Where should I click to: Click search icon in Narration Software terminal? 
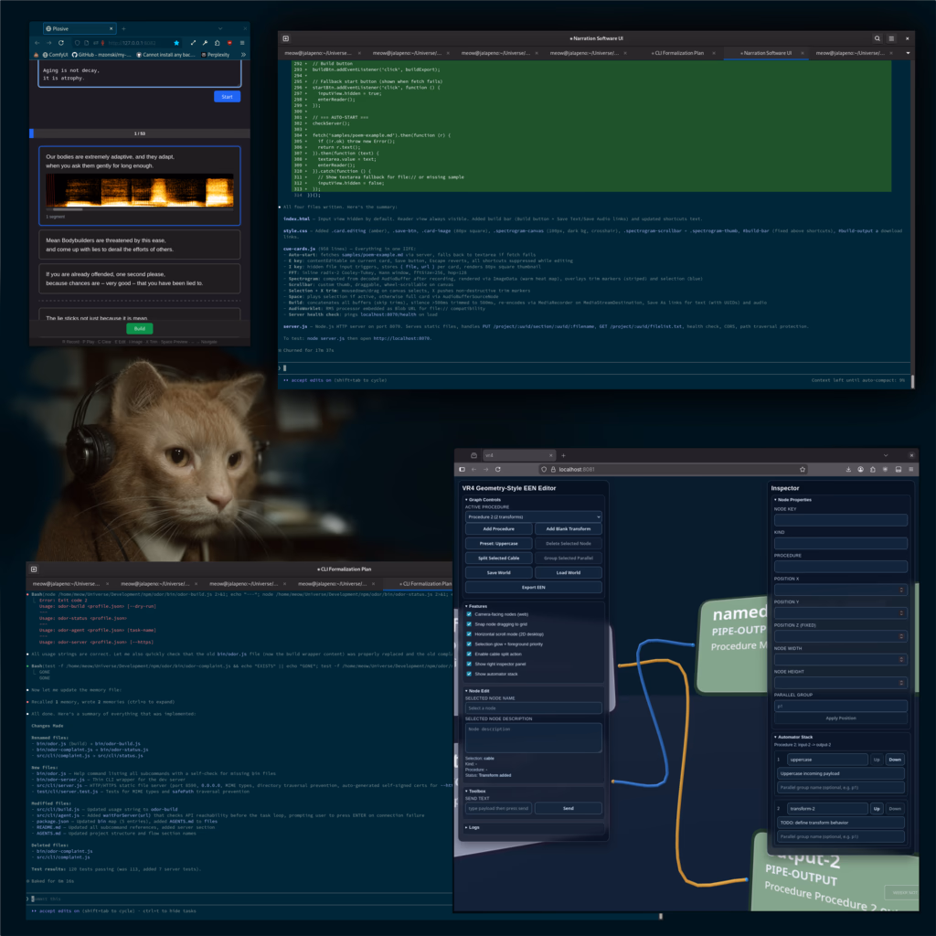(877, 38)
